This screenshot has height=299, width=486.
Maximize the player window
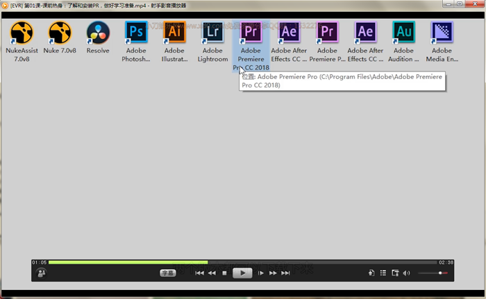tap(460, 3)
